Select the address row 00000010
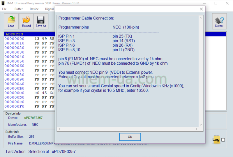The image size is (233, 157). tap(14, 43)
